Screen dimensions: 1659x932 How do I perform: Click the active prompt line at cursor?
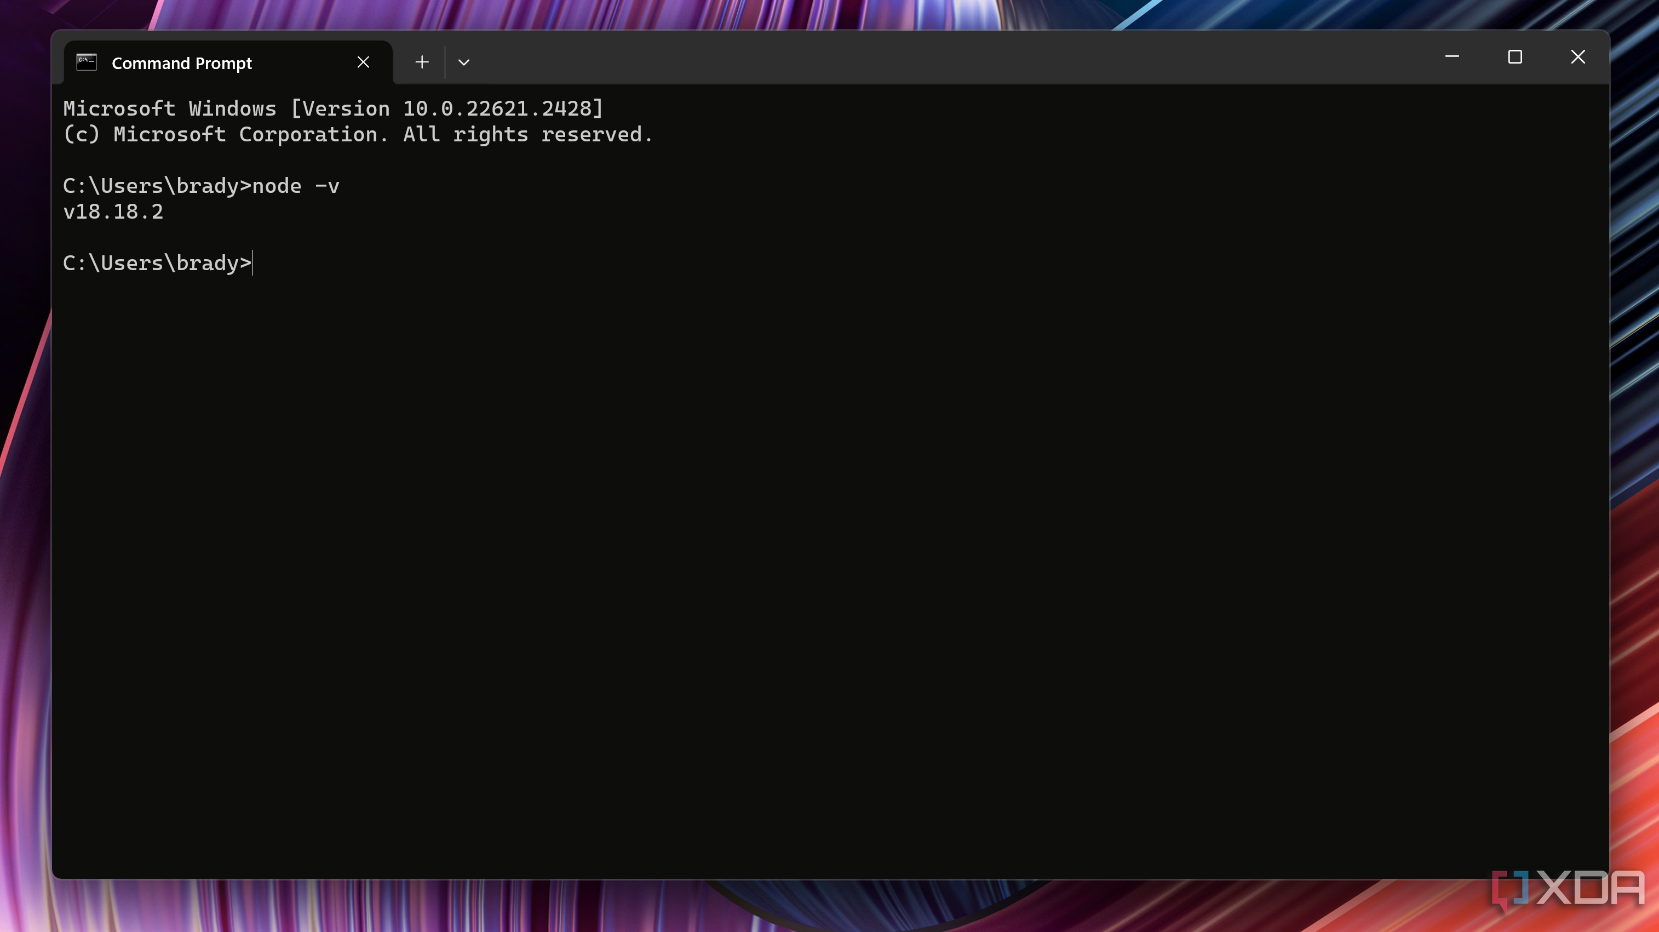158,264
